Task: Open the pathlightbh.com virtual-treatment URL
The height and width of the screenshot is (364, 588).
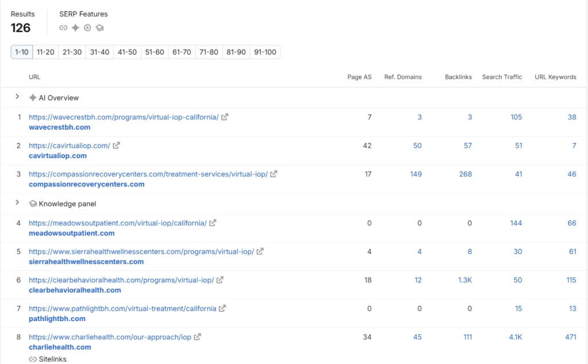Action: [123, 308]
